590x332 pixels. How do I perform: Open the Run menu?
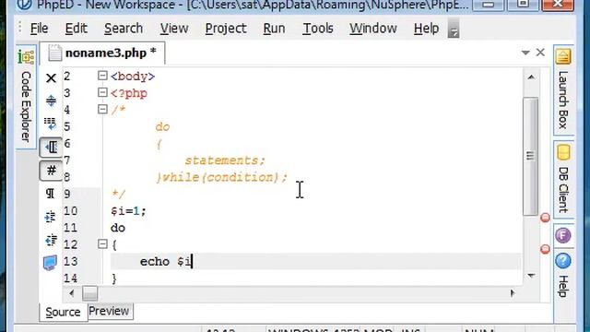click(274, 29)
